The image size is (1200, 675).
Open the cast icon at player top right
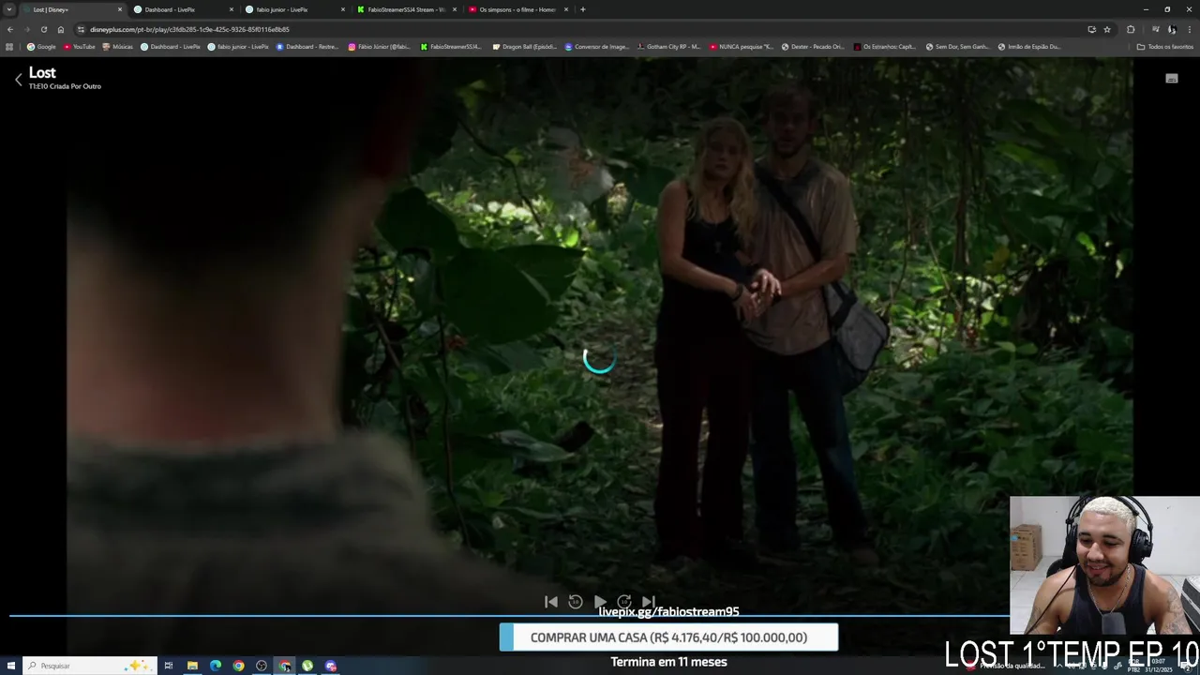click(1171, 79)
